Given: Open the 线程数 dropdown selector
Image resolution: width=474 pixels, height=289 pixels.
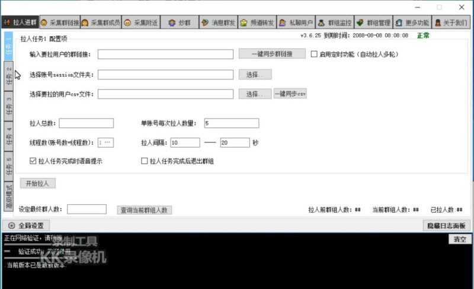Looking at the screenshot, I should pyautogui.click(x=105, y=142).
